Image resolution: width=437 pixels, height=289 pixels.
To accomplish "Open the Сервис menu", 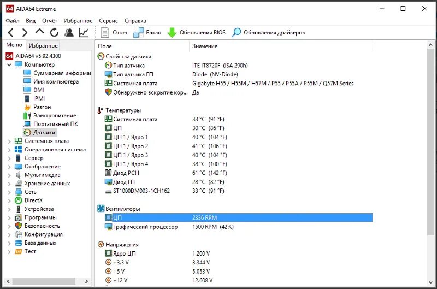I will 108,21.
